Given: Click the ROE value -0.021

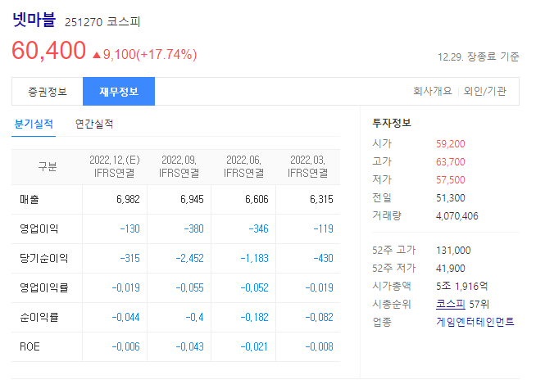Looking at the screenshot, I should 254,346.
